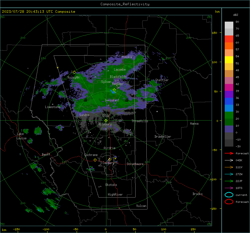Click the Cochrane city label

tap(91, 155)
